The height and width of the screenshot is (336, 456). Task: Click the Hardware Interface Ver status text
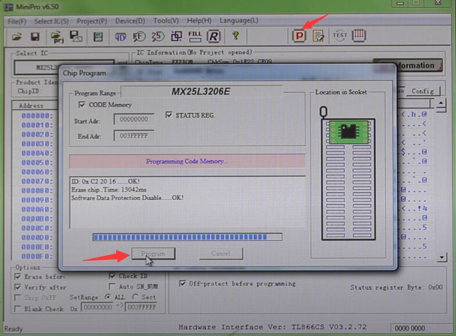click(x=272, y=327)
